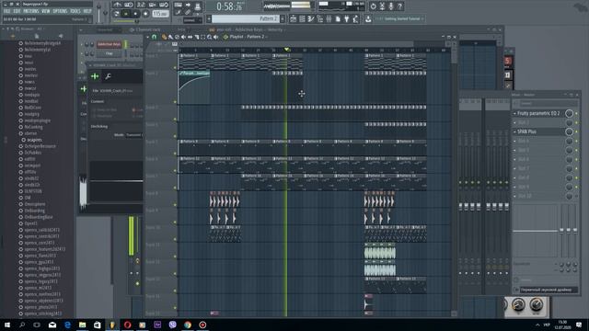Select the playlist Select tool
Screen dimensions: 589x331
click(202, 37)
